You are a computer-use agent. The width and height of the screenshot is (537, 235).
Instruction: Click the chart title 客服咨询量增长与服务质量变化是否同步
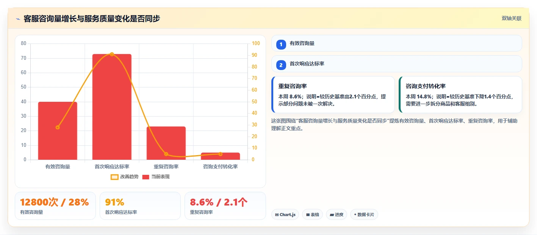tap(92, 19)
